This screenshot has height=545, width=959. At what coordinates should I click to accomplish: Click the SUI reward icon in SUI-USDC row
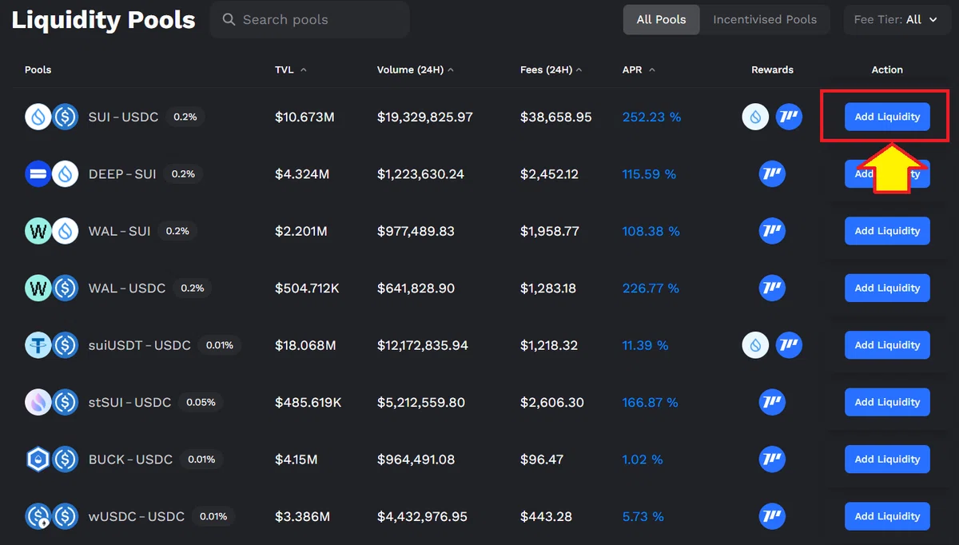[755, 117]
